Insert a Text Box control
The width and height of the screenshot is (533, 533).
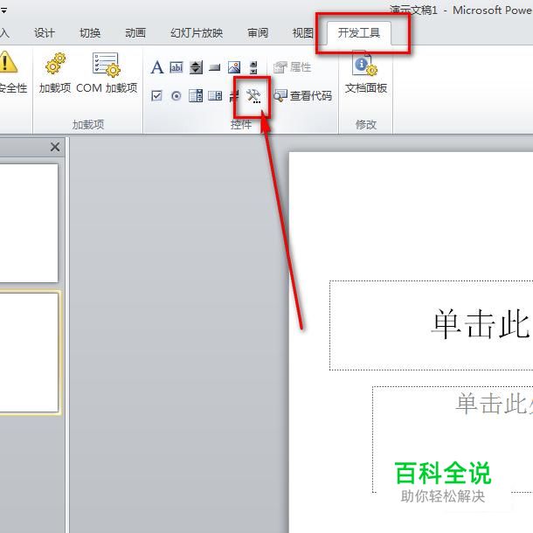(x=177, y=67)
